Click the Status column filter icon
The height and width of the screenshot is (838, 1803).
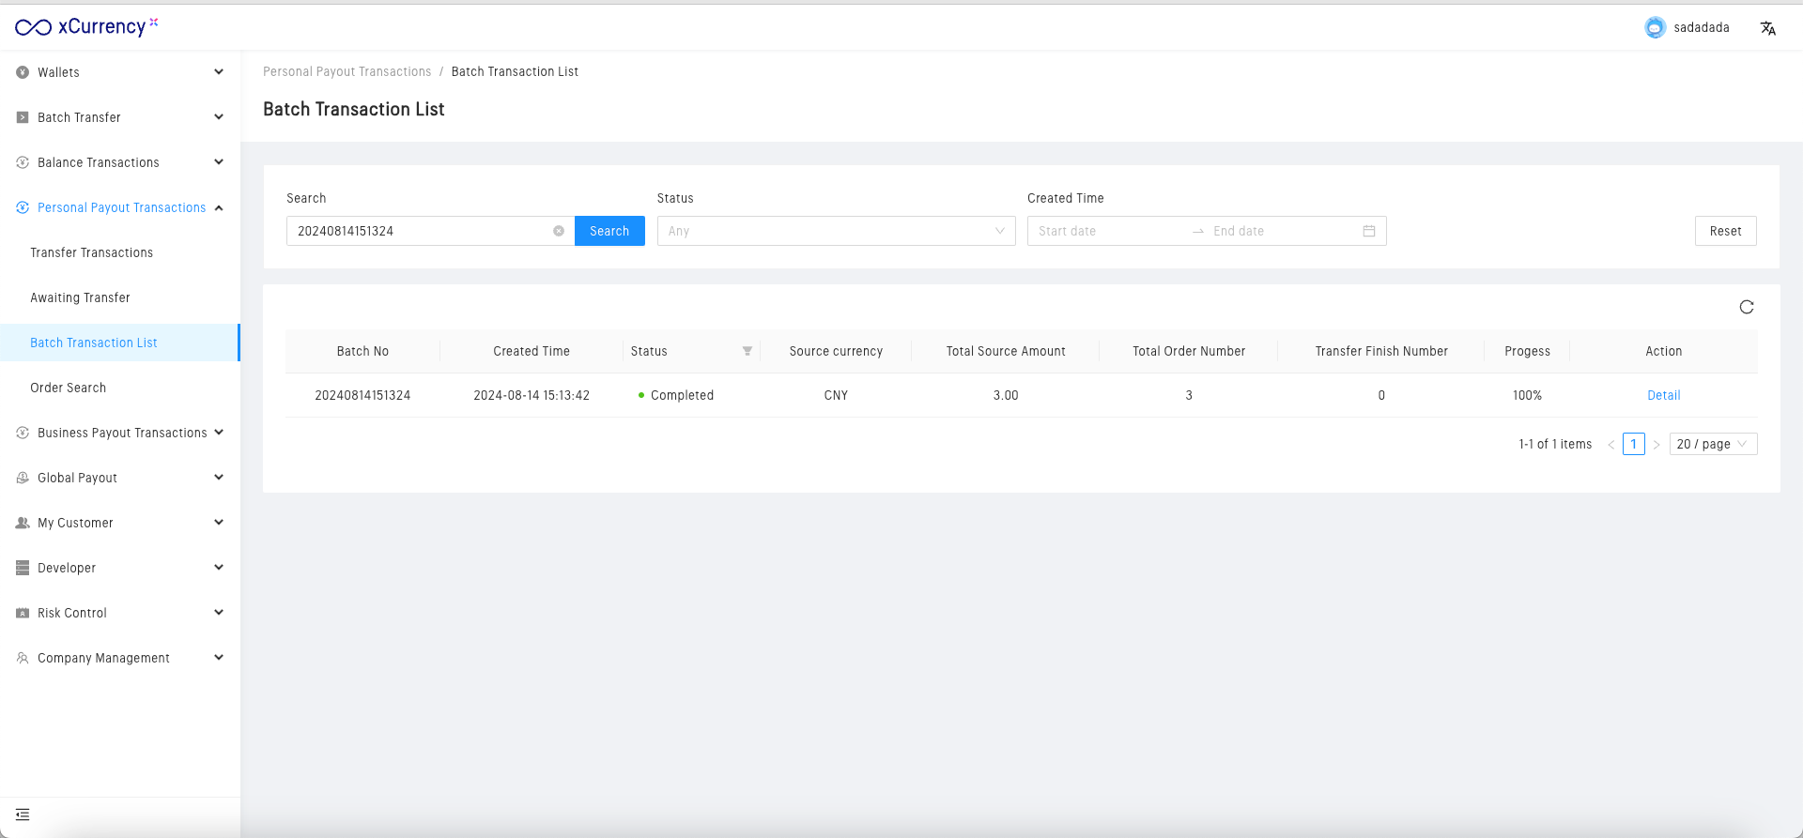tap(747, 351)
